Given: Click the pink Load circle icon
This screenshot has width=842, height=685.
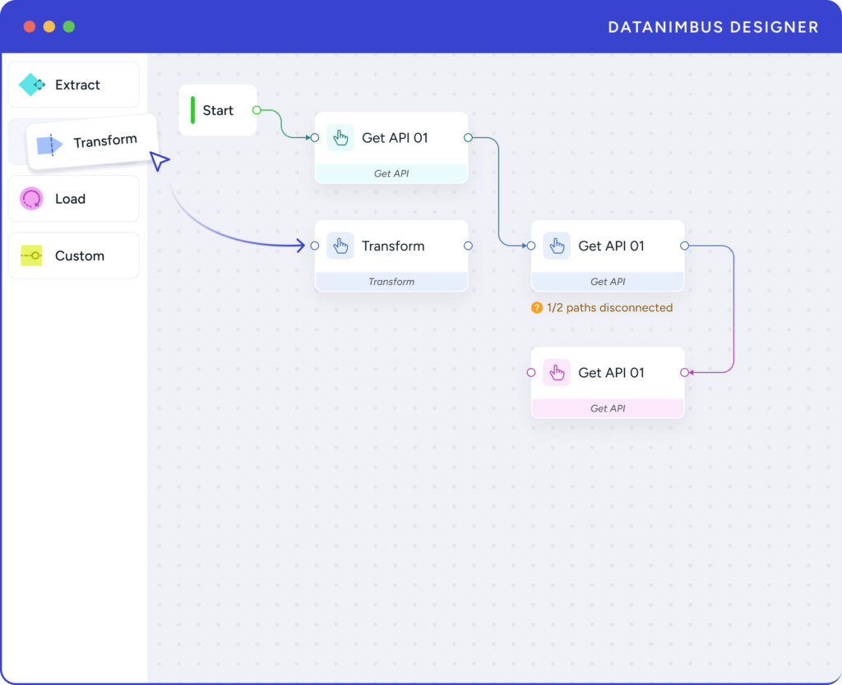Looking at the screenshot, I should tap(32, 199).
